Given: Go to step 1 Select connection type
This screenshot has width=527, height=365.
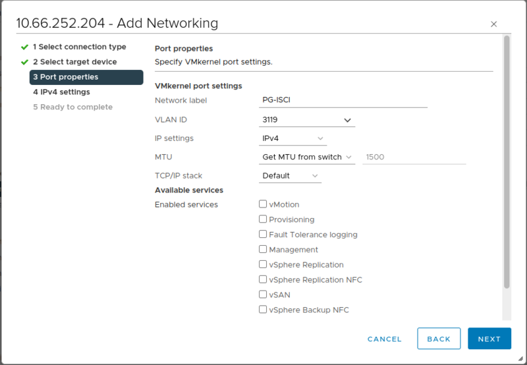Looking at the screenshot, I should pos(79,47).
